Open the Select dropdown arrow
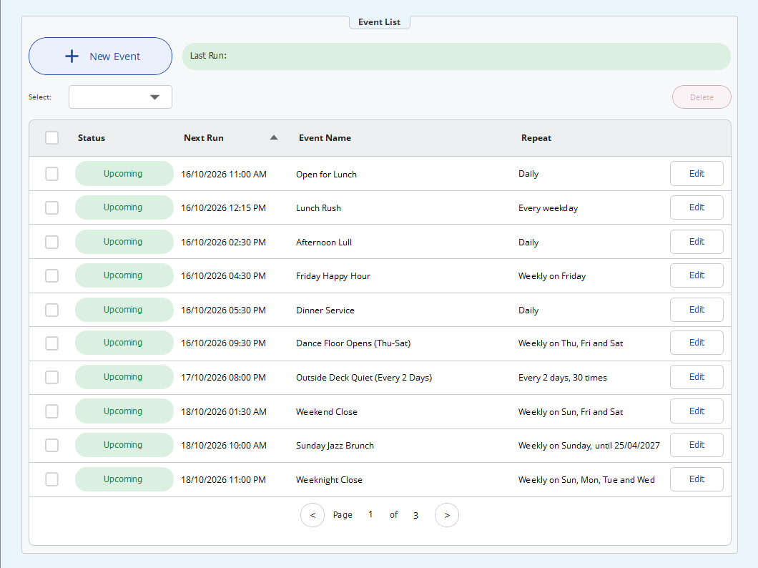Image resolution: width=758 pixels, height=568 pixels. coord(154,97)
